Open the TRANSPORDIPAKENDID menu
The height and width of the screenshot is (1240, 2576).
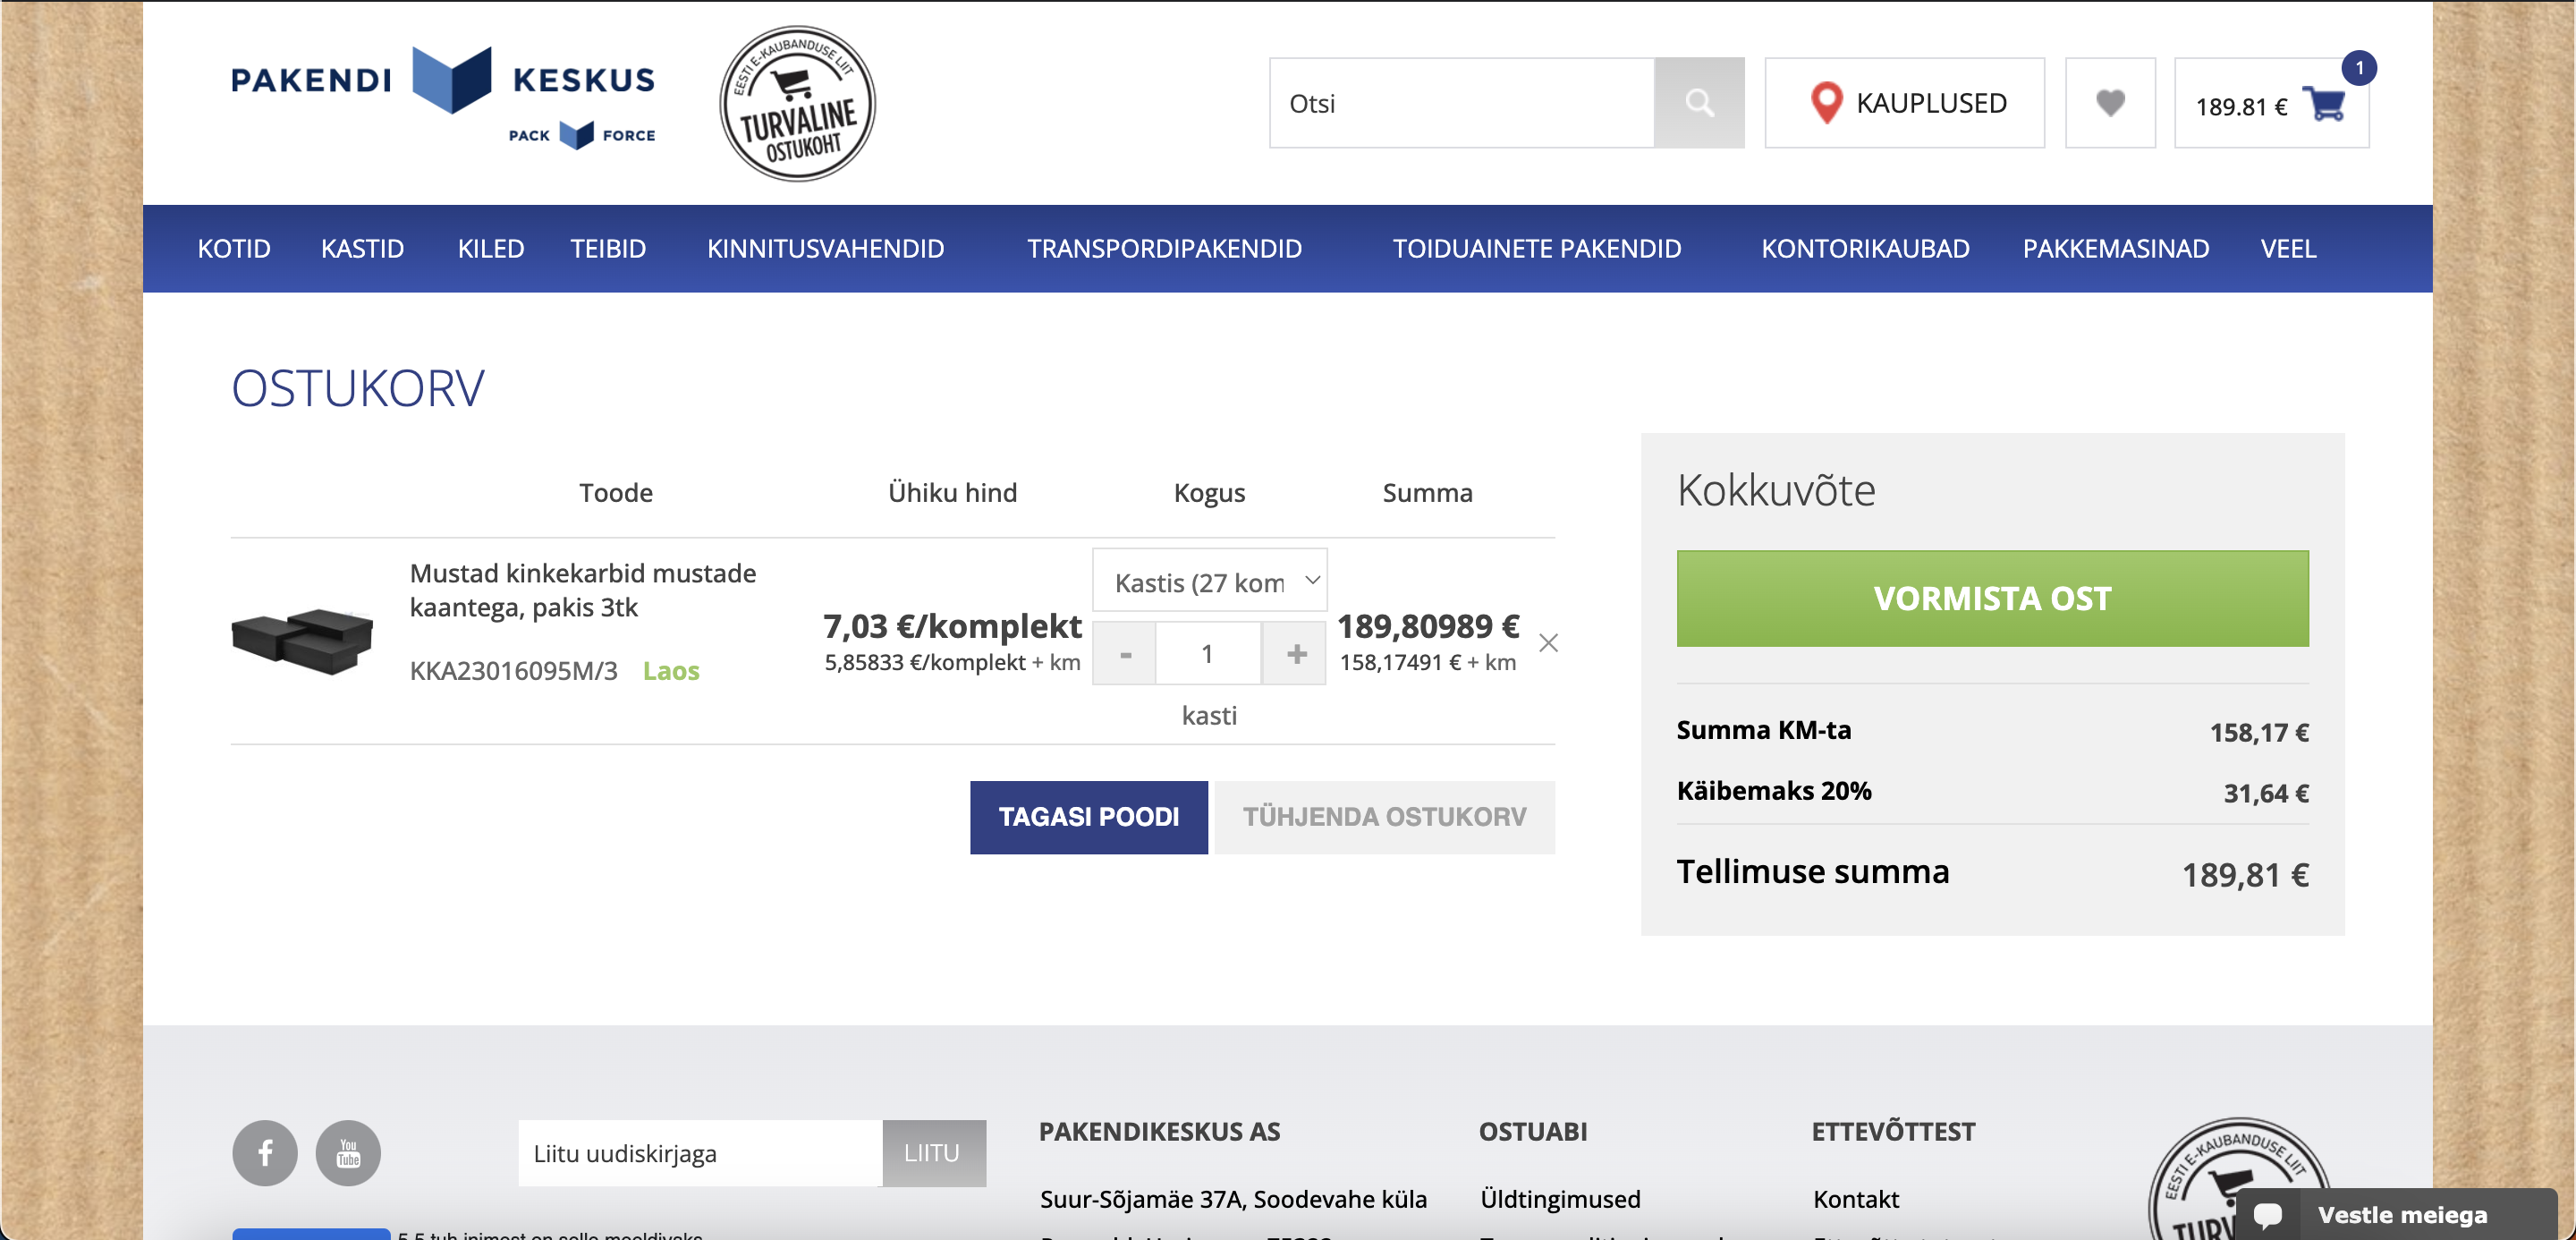[x=1165, y=249]
